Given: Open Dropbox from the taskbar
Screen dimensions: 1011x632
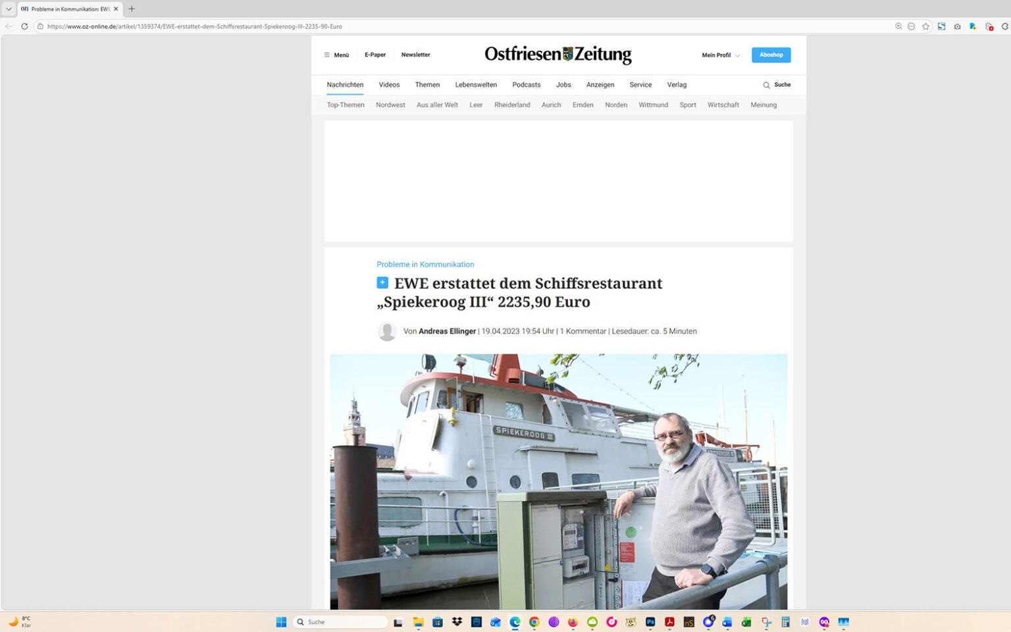Looking at the screenshot, I should 456,621.
